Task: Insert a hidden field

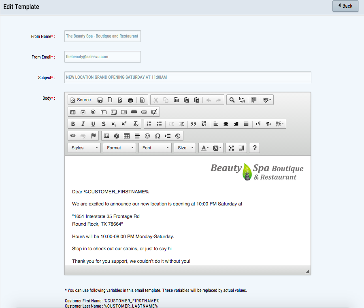Action: pos(154,112)
